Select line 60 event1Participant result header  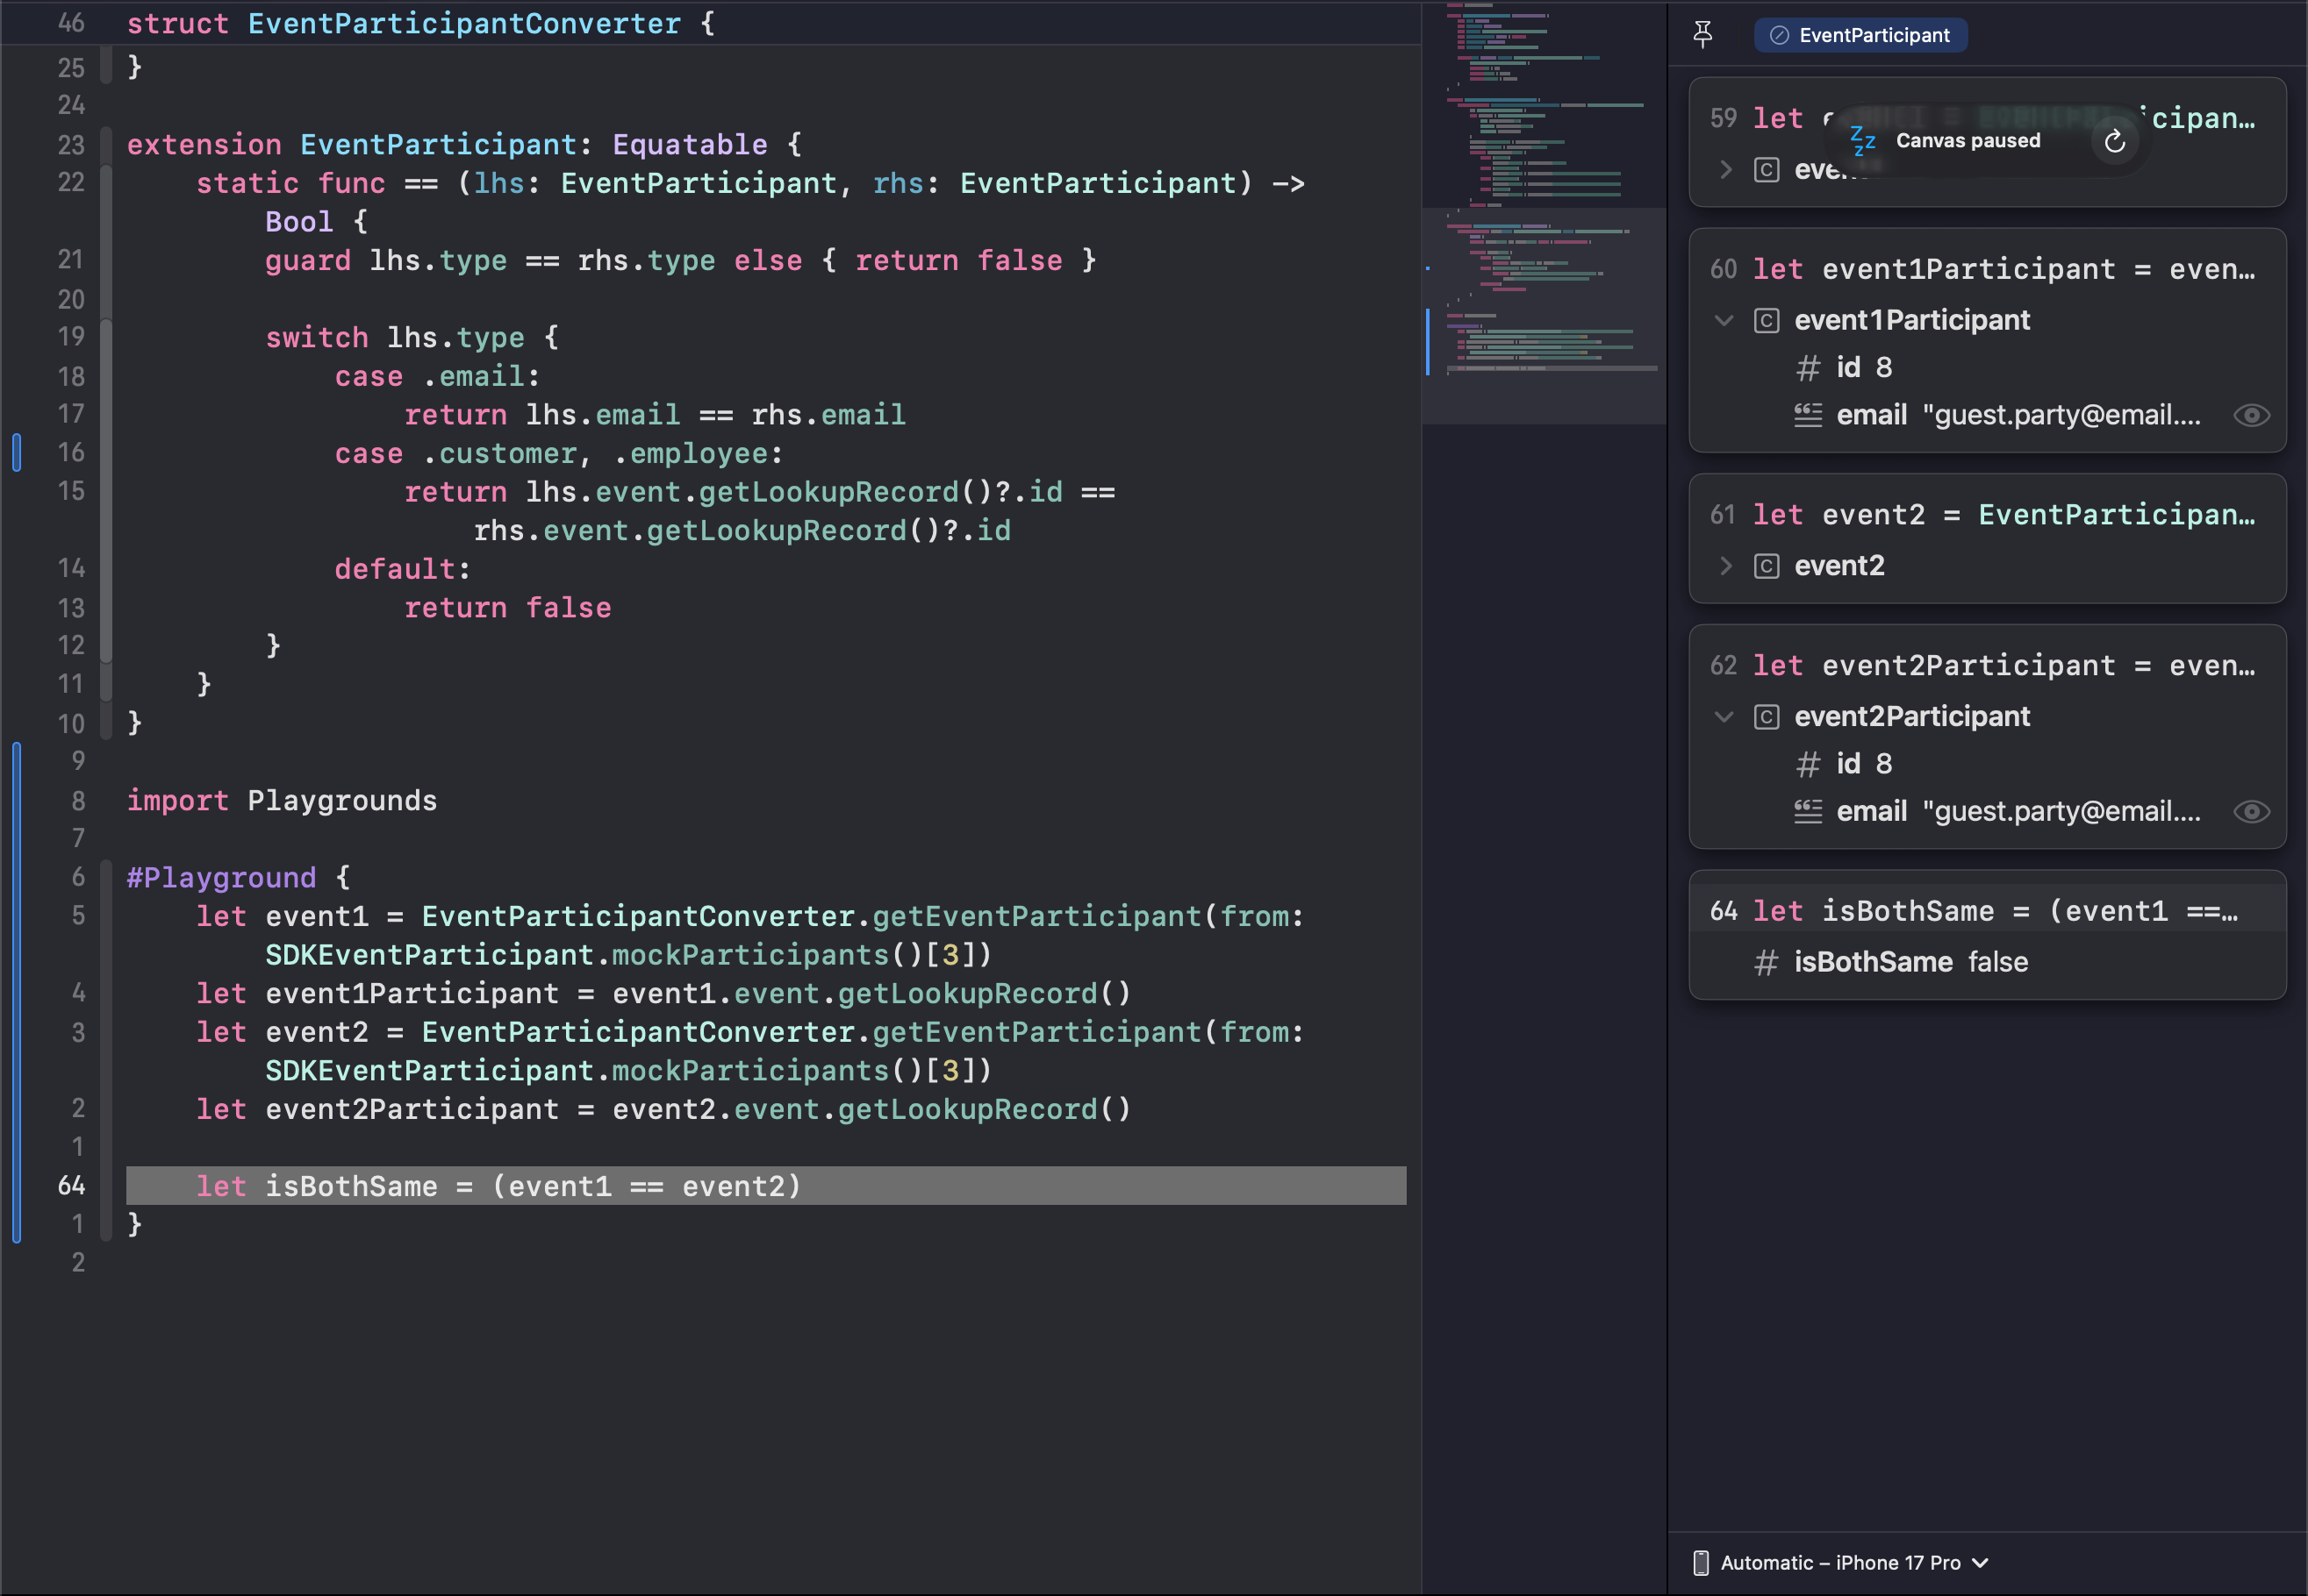click(x=1987, y=269)
